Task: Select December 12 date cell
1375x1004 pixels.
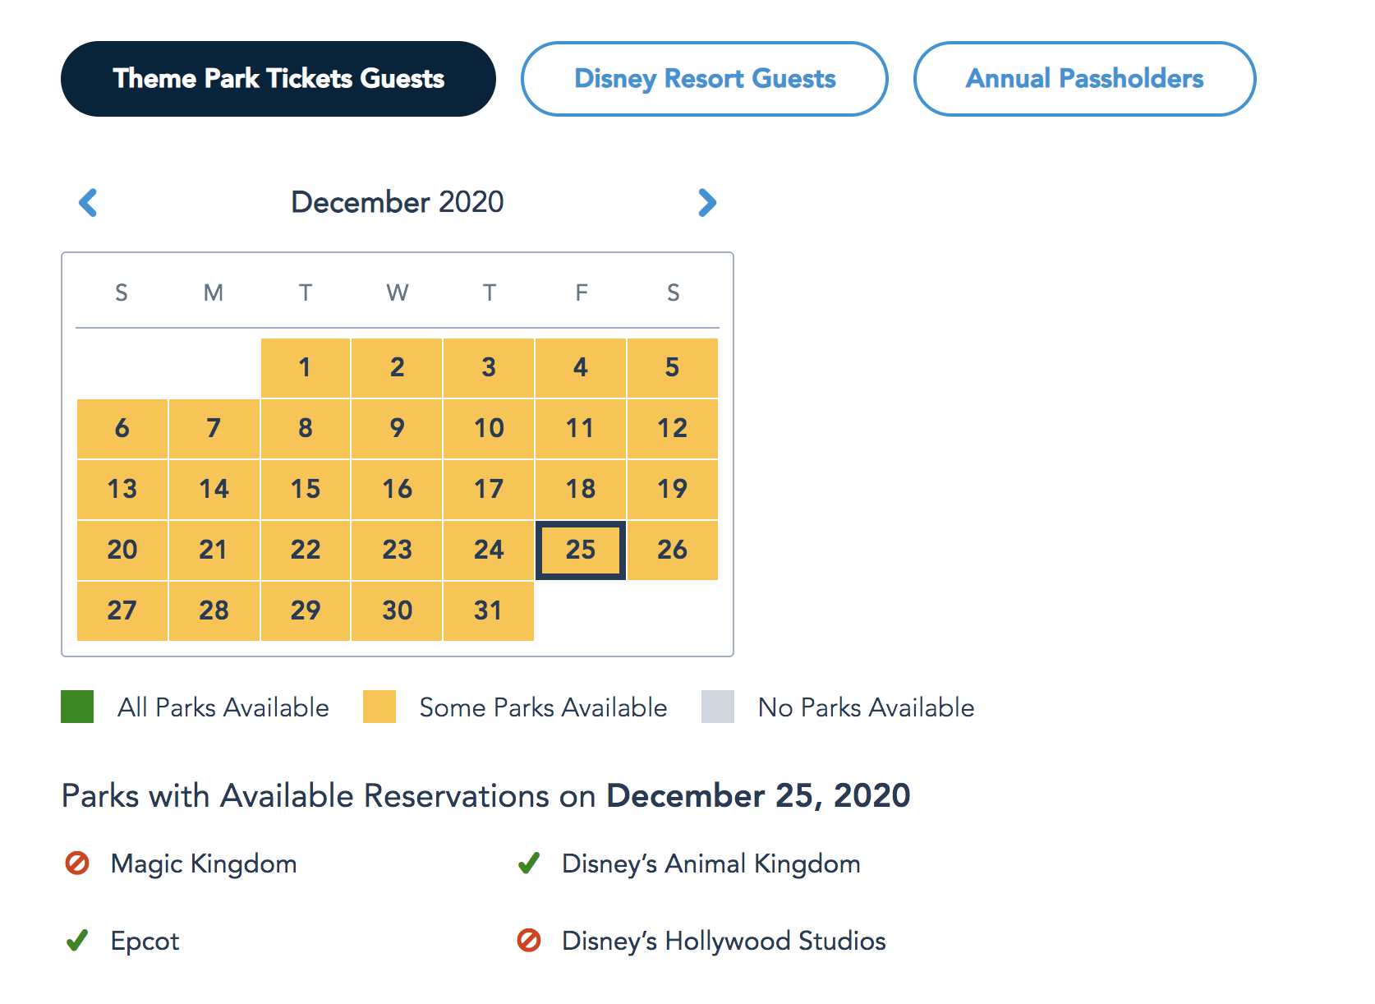Action: [672, 428]
